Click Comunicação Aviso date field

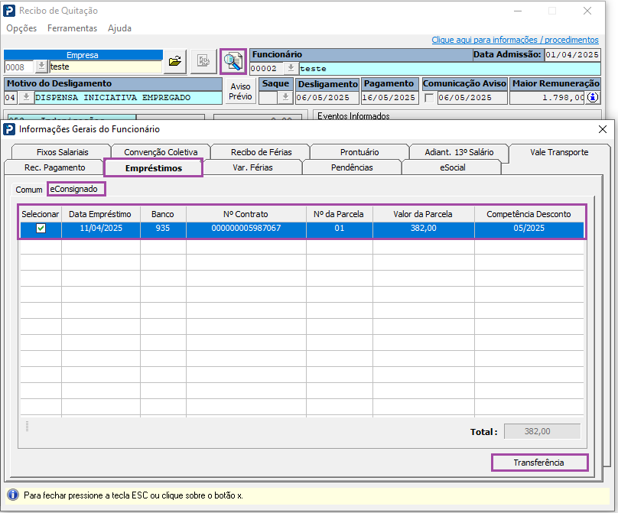click(472, 97)
